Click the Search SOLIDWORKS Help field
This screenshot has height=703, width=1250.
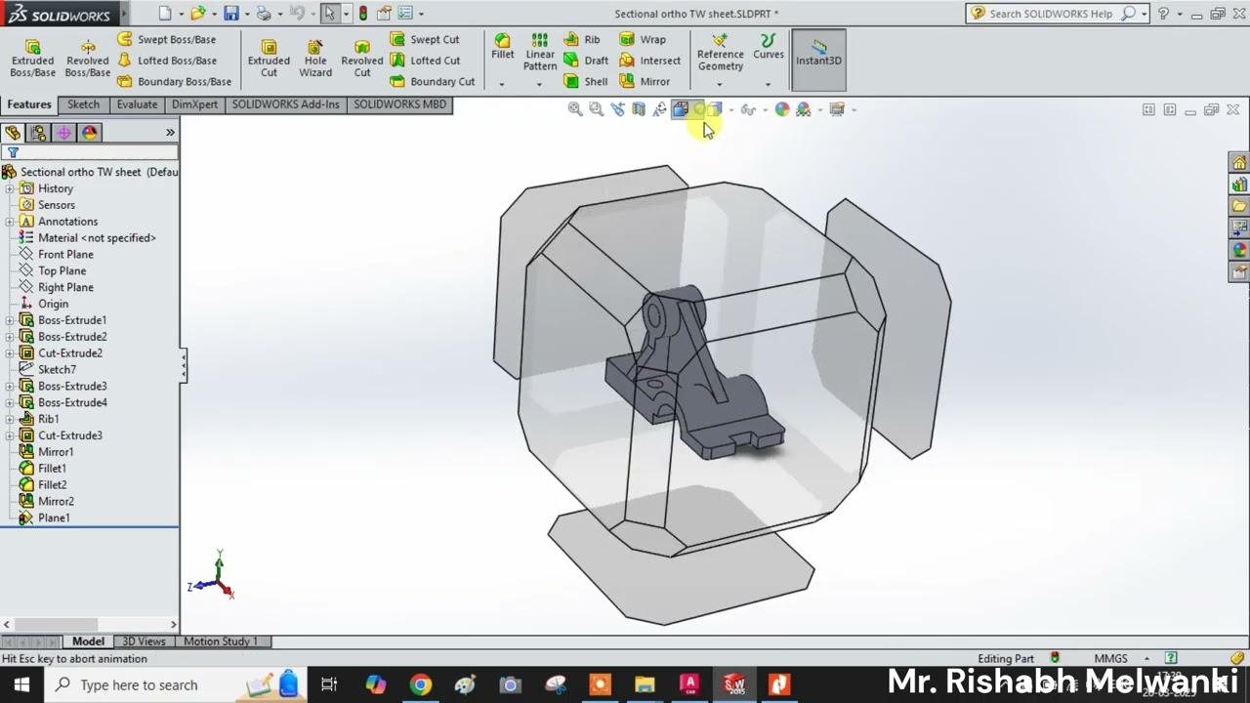pos(1050,14)
